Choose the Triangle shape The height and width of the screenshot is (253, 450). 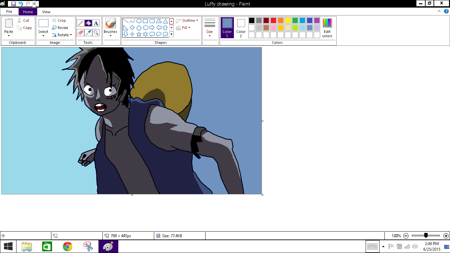point(165,21)
